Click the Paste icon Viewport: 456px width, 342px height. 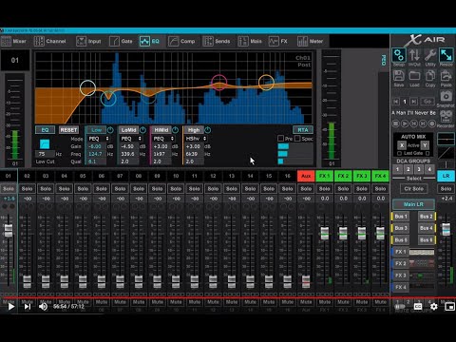(446, 76)
